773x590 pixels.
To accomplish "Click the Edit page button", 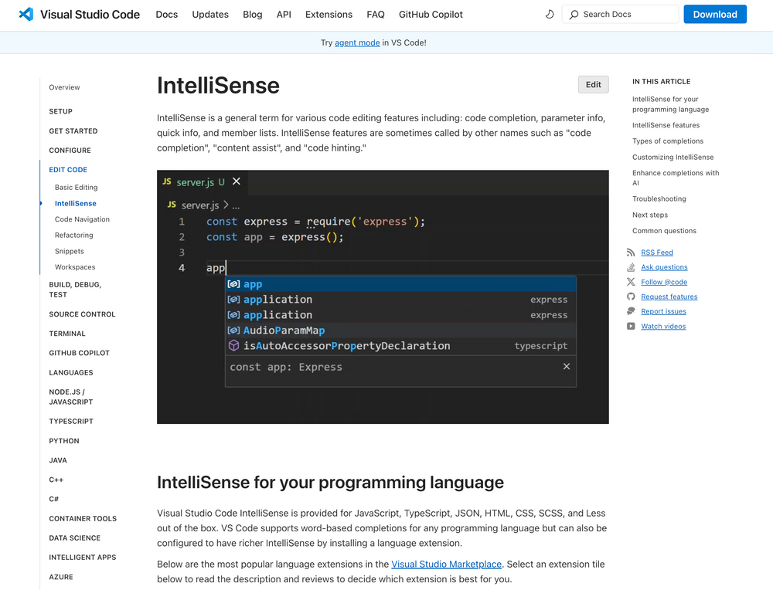I will [593, 85].
